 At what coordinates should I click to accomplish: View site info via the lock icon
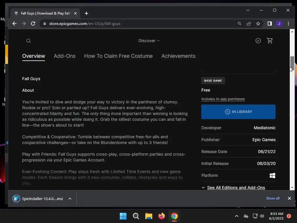point(45,24)
